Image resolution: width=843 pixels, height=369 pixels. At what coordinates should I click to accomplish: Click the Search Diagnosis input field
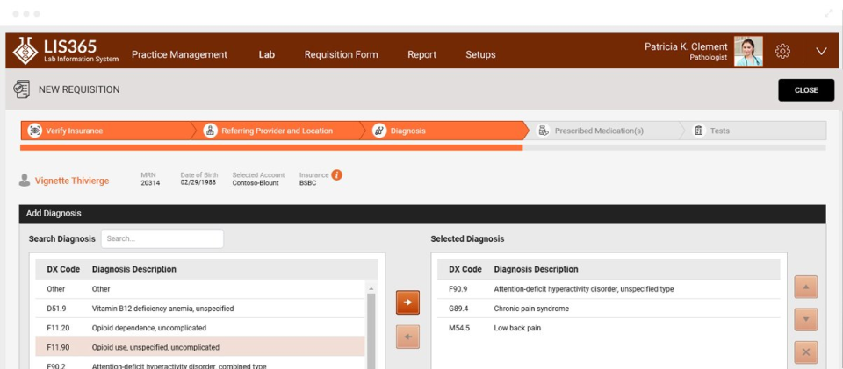pos(162,238)
